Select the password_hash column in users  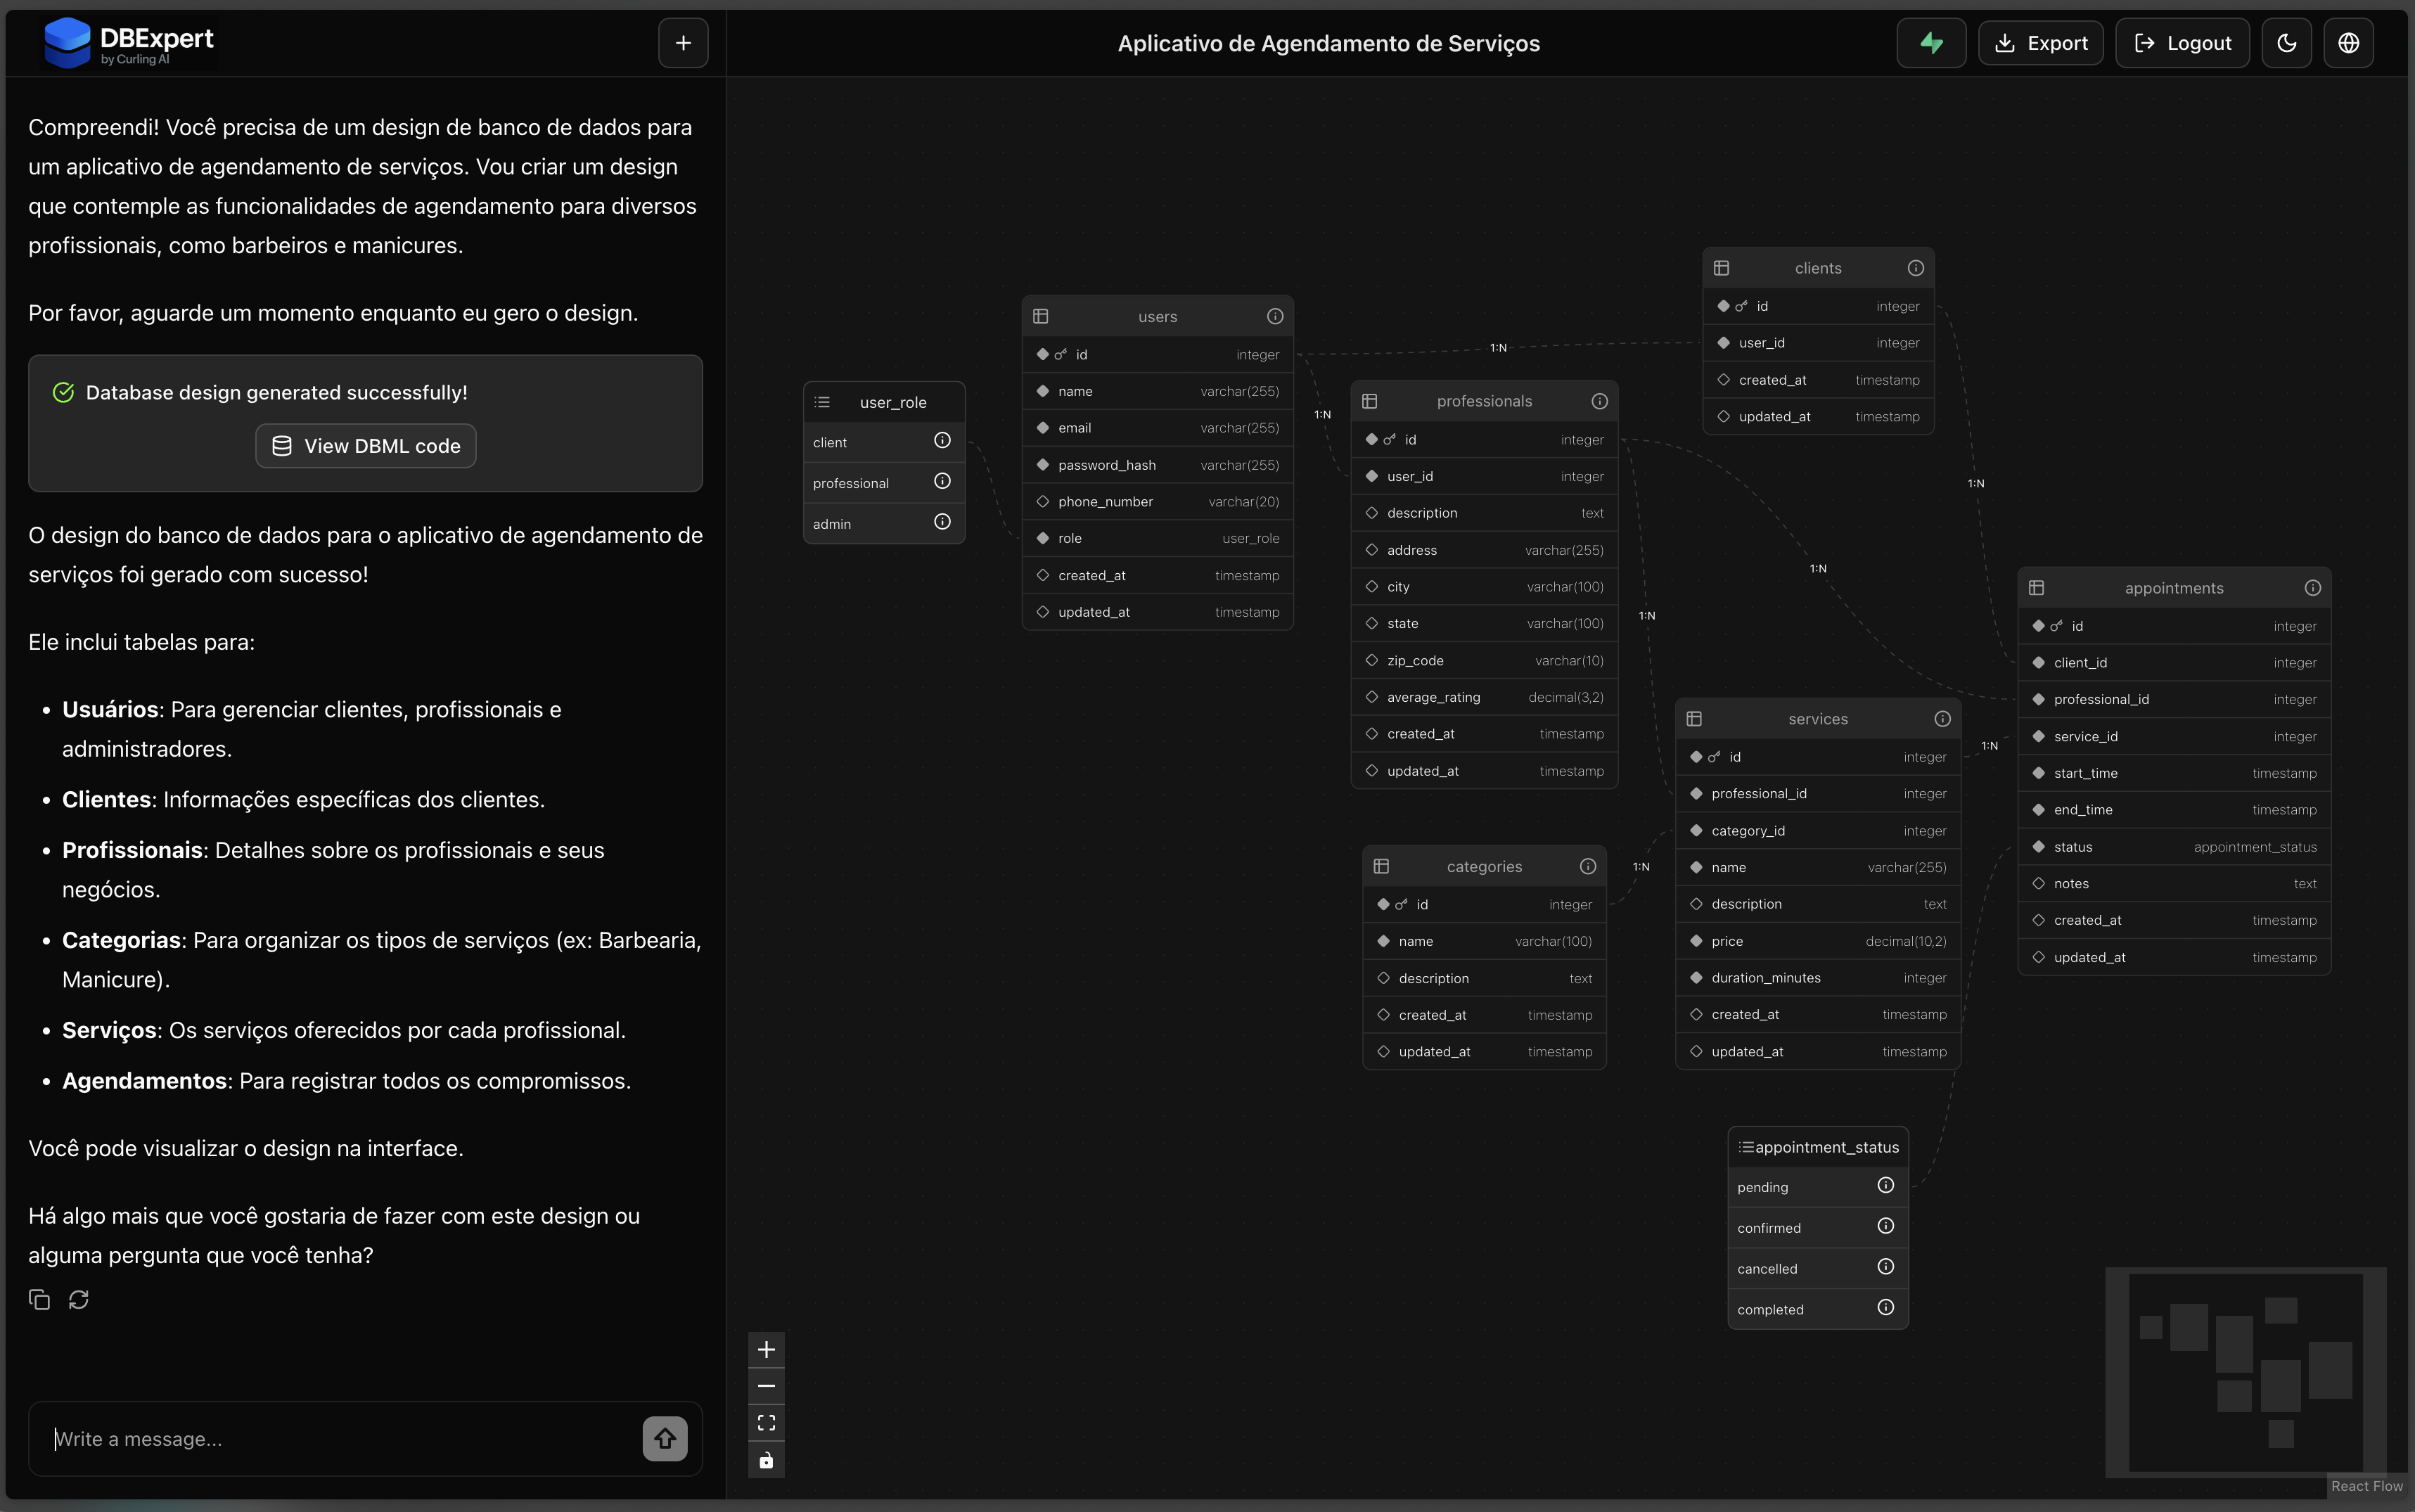click(x=1157, y=465)
